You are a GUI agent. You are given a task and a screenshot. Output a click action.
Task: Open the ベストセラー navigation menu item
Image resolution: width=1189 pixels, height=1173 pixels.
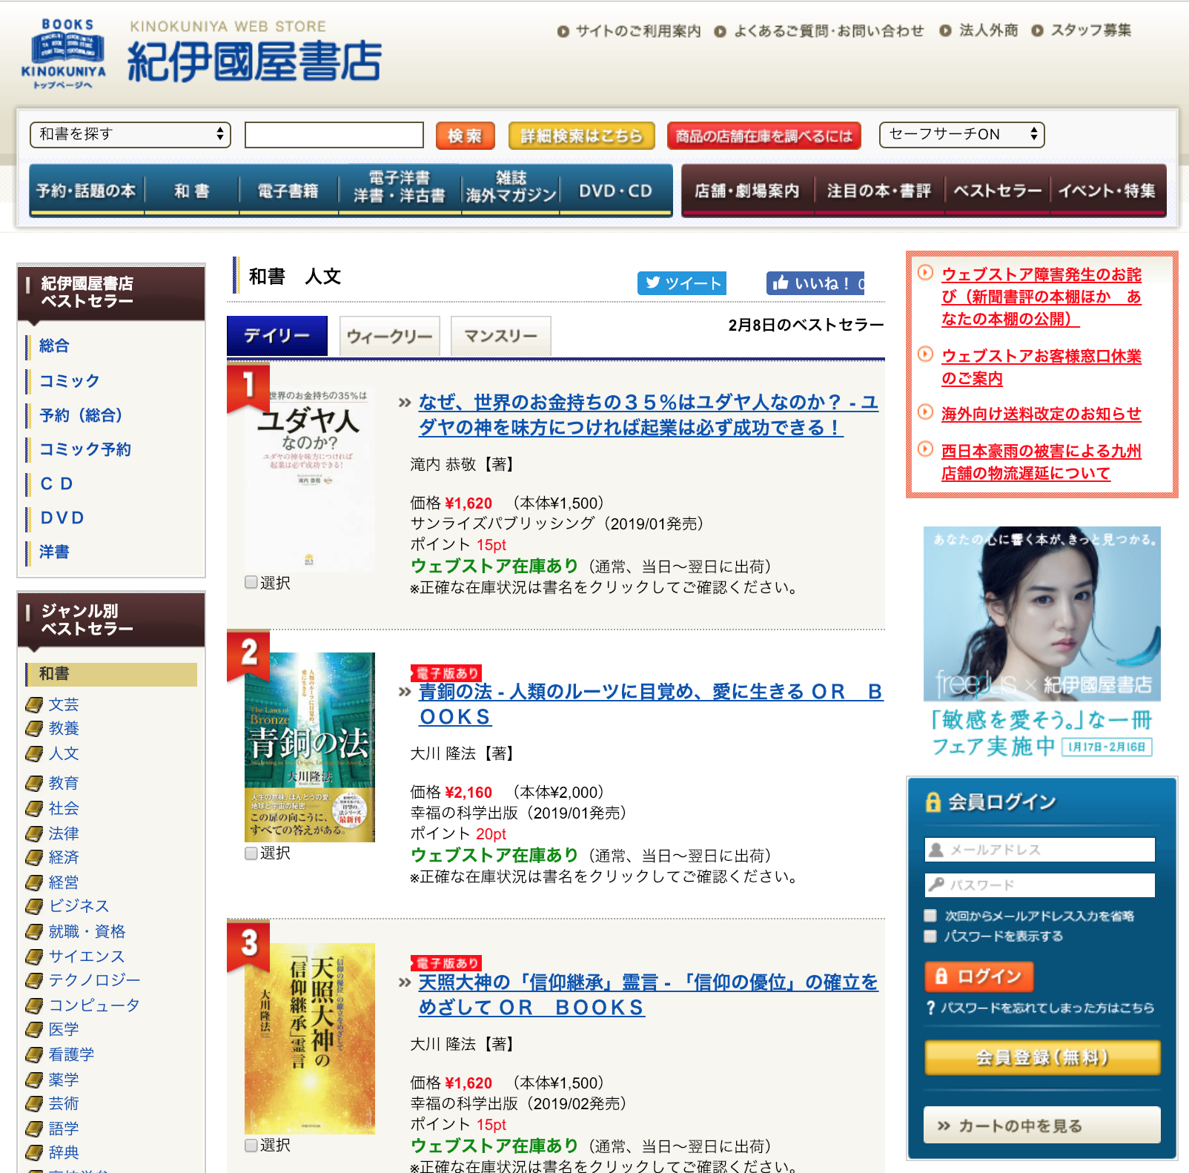(997, 191)
